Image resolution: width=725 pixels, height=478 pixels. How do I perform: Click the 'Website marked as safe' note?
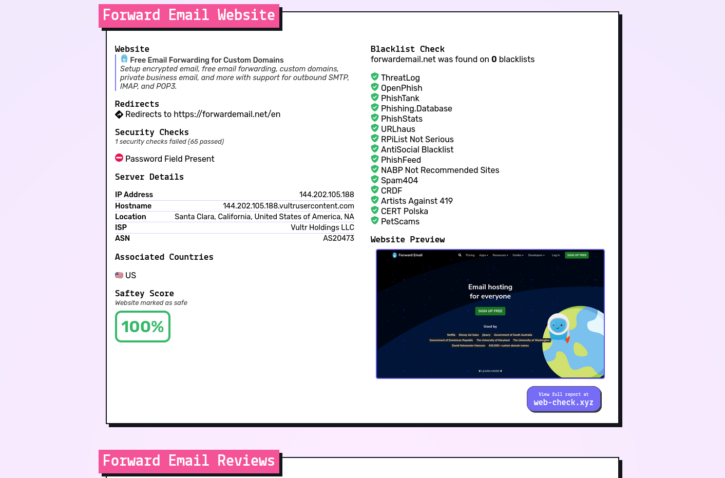(x=151, y=303)
